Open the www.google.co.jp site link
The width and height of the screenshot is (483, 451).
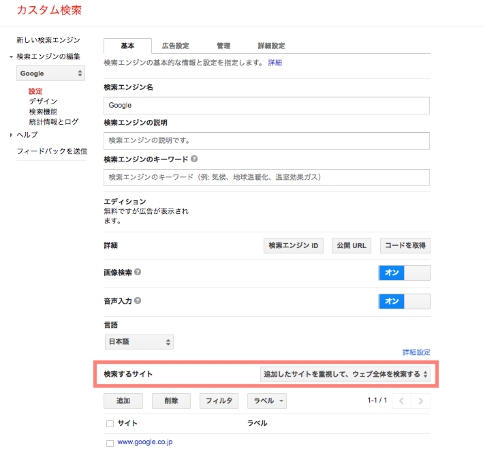[x=145, y=442]
